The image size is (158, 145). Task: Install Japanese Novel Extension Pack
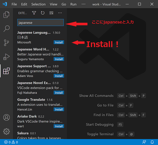coord(59,93)
